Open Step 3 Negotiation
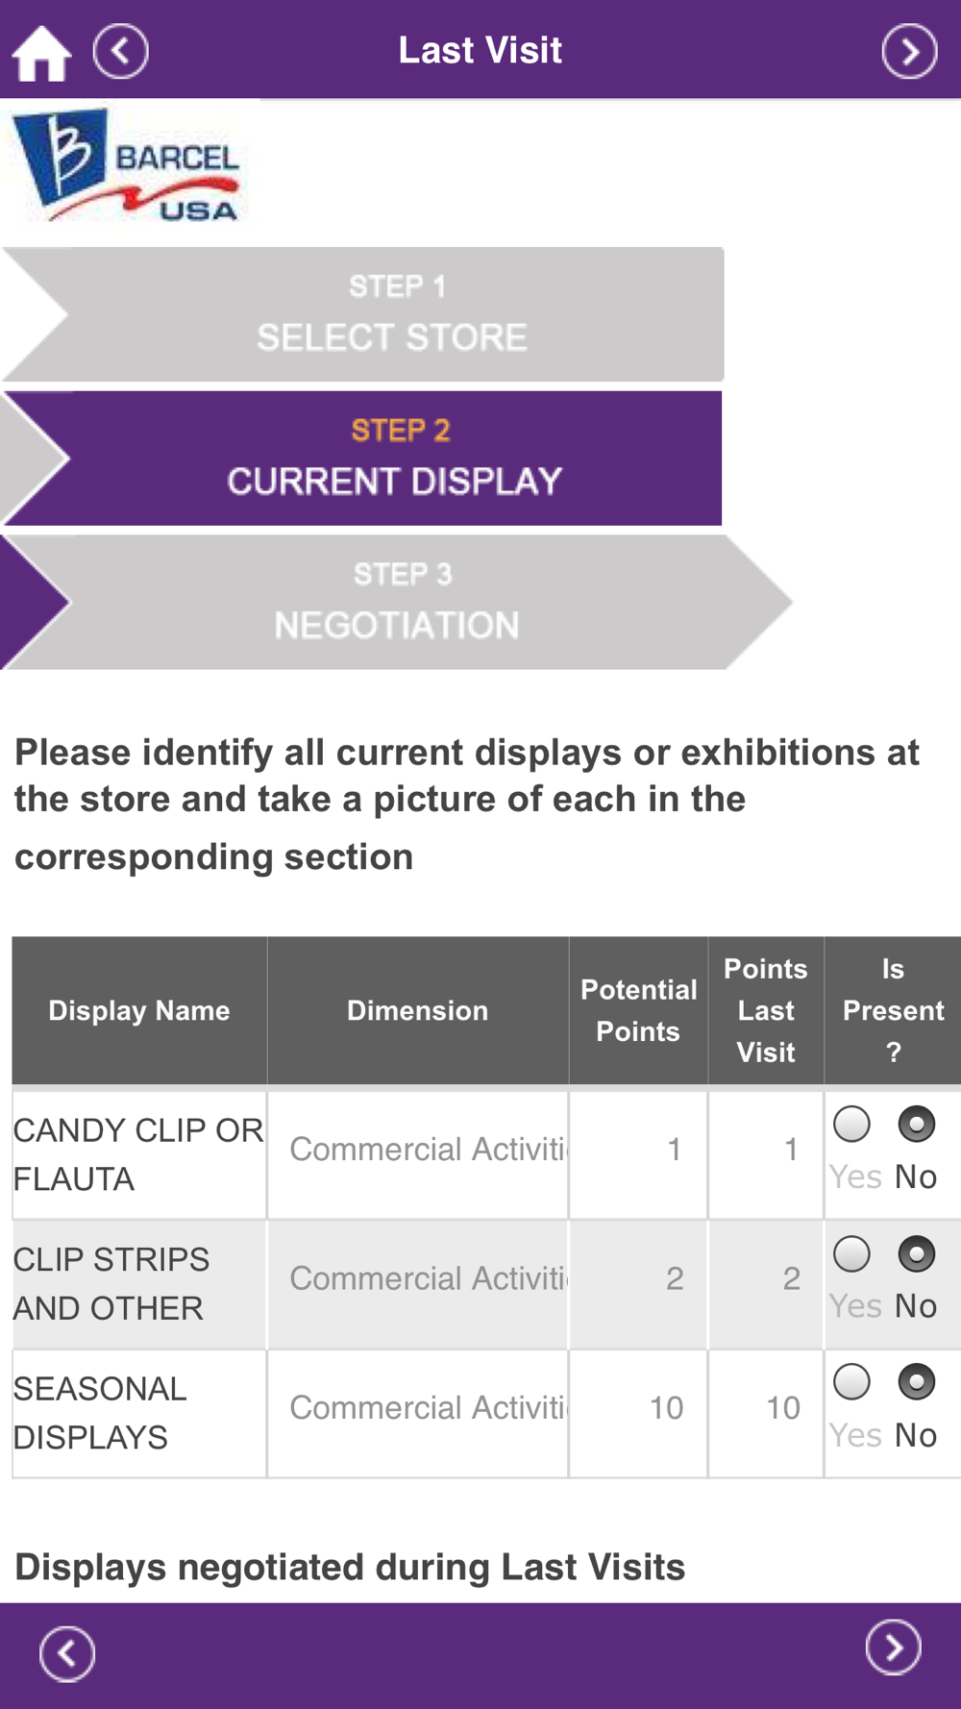This screenshot has width=961, height=1709. [396, 603]
